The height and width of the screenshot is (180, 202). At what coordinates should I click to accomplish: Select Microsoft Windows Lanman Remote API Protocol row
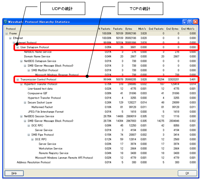click(x=101, y=158)
